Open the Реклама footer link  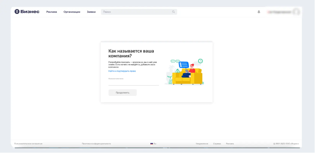click(230, 144)
